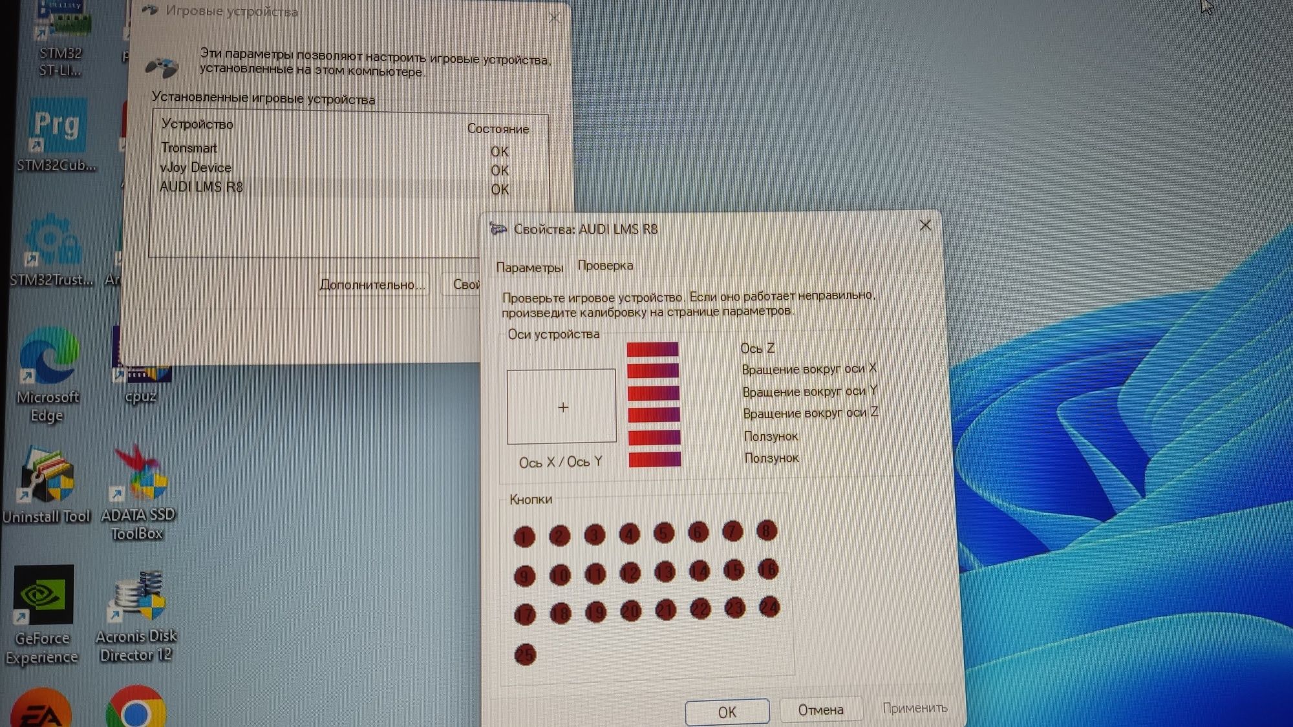This screenshot has height=727, width=1293.
Task: Click the partially hidden Свойства button
Action: tap(462, 284)
